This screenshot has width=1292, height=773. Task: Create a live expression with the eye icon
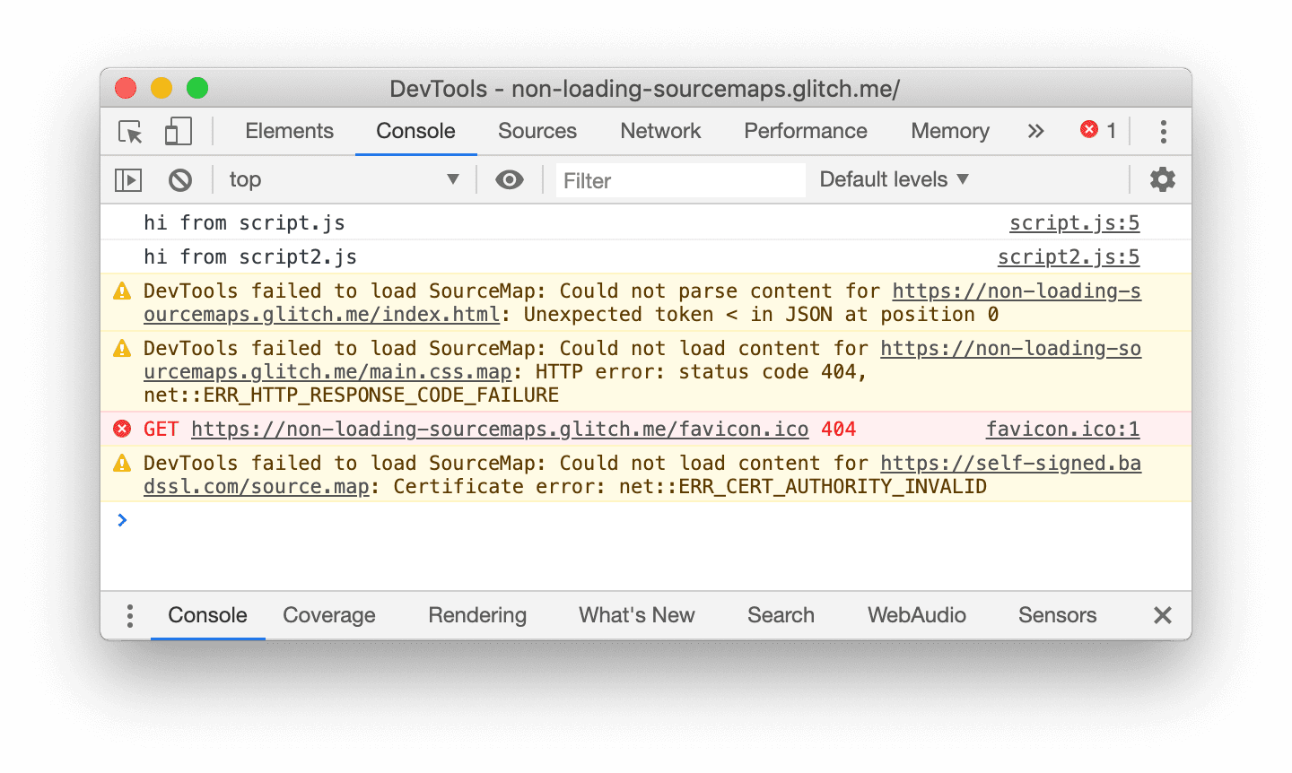pos(510,179)
